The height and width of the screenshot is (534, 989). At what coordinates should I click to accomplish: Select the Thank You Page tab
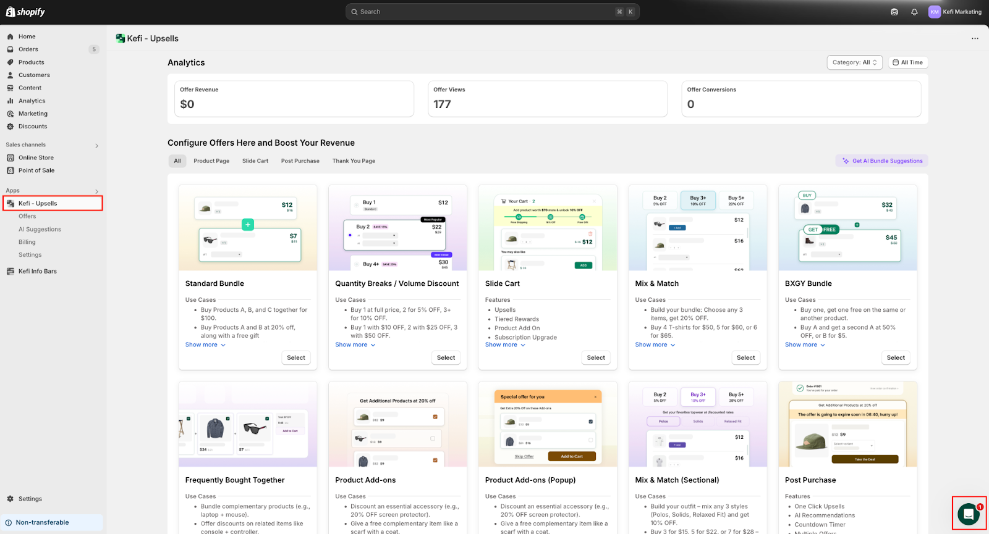[354, 161]
